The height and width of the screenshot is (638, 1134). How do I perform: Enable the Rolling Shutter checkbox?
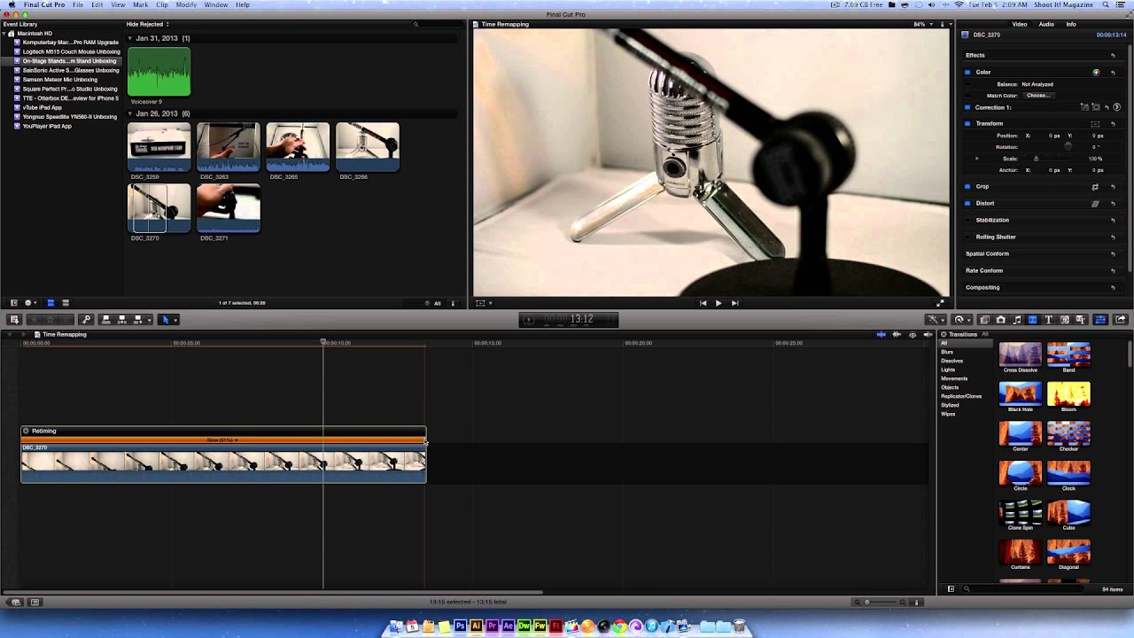(x=967, y=237)
